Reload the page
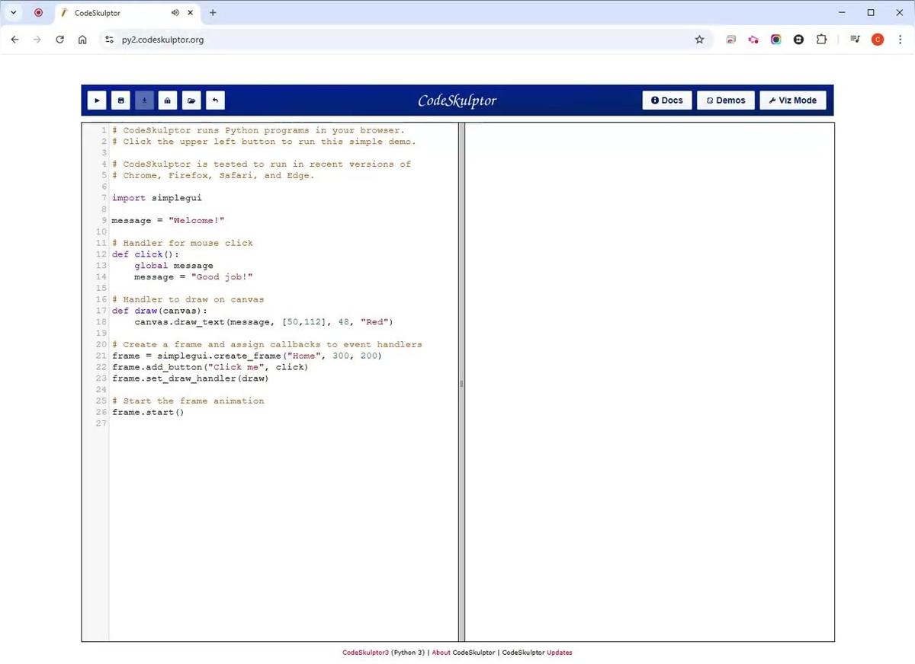The image size is (915, 664). click(59, 40)
